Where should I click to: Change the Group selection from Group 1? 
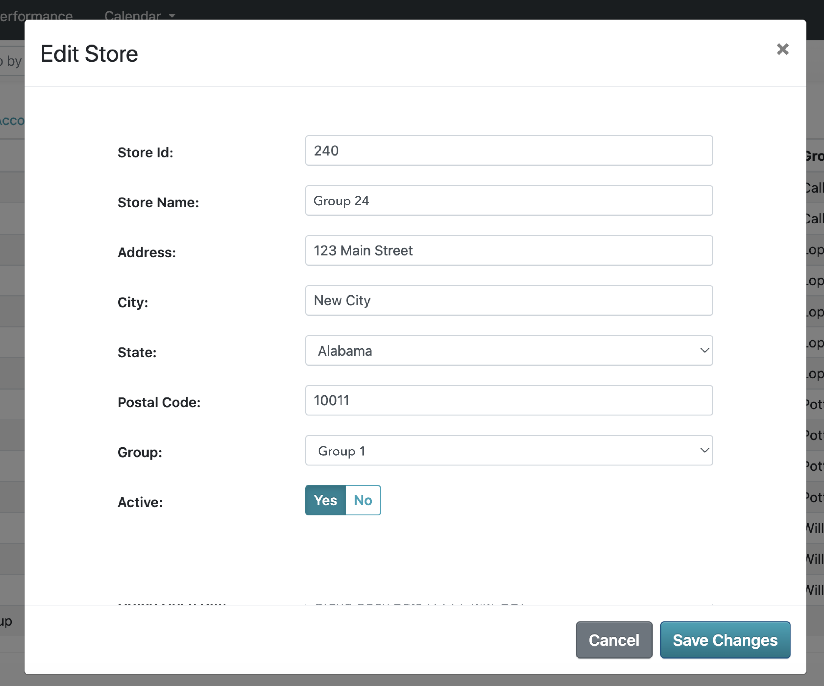tap(508, 451)
